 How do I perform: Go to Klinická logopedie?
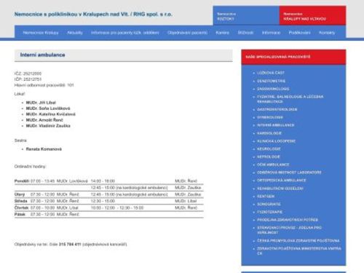click(276, 141)
